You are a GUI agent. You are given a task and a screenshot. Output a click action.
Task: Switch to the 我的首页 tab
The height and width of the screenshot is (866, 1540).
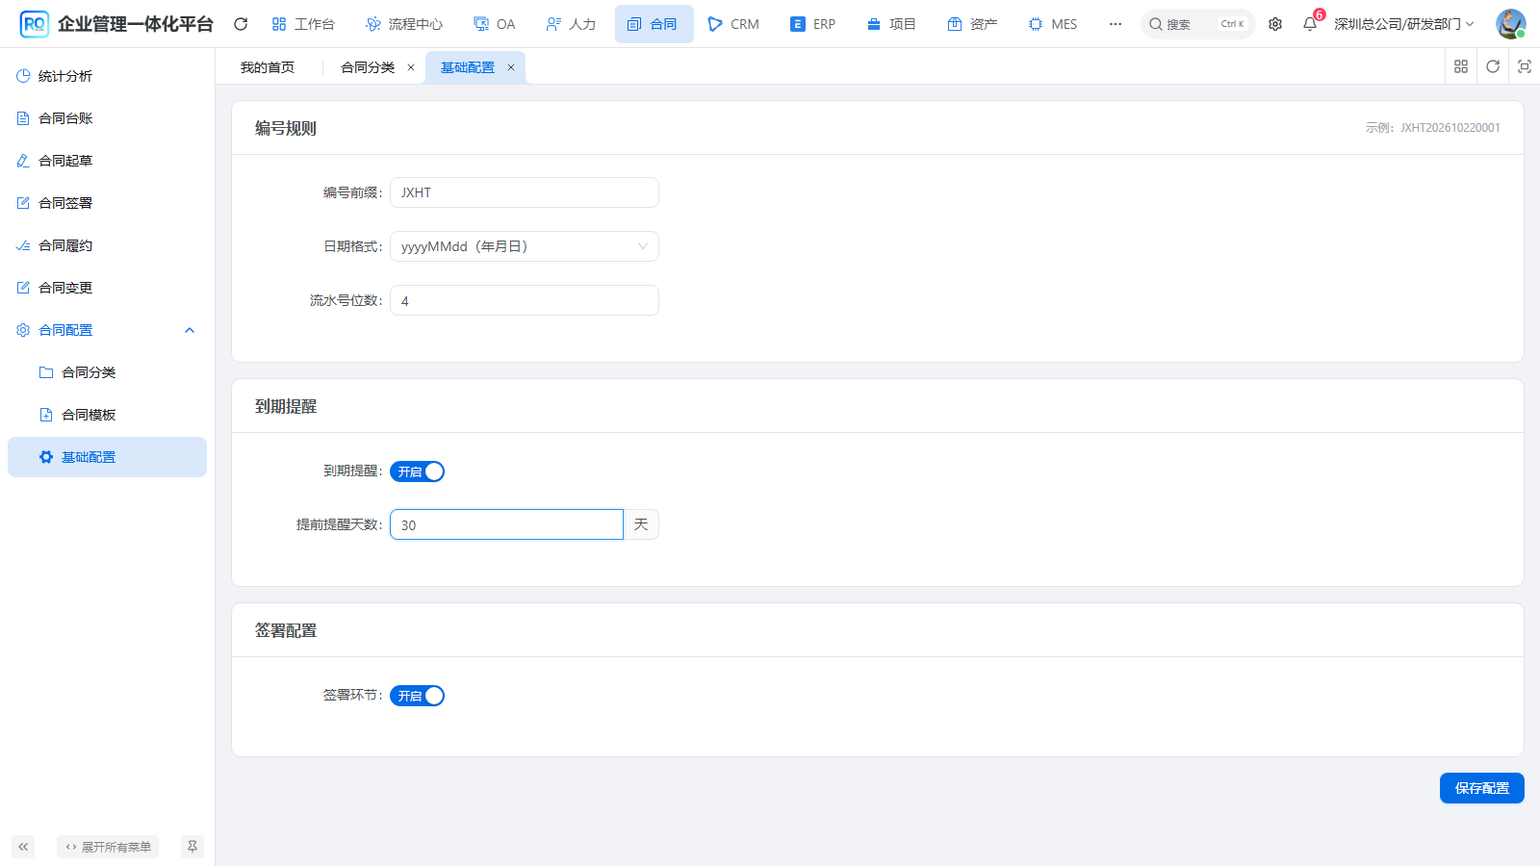268,67
